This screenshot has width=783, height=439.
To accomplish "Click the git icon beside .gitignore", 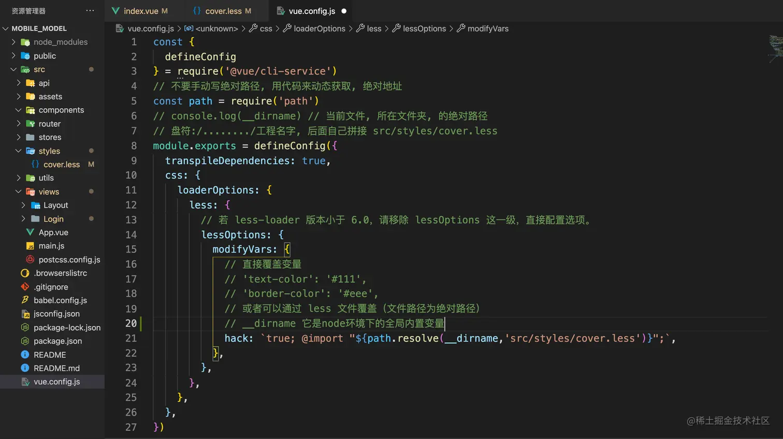I will point(25,287).
